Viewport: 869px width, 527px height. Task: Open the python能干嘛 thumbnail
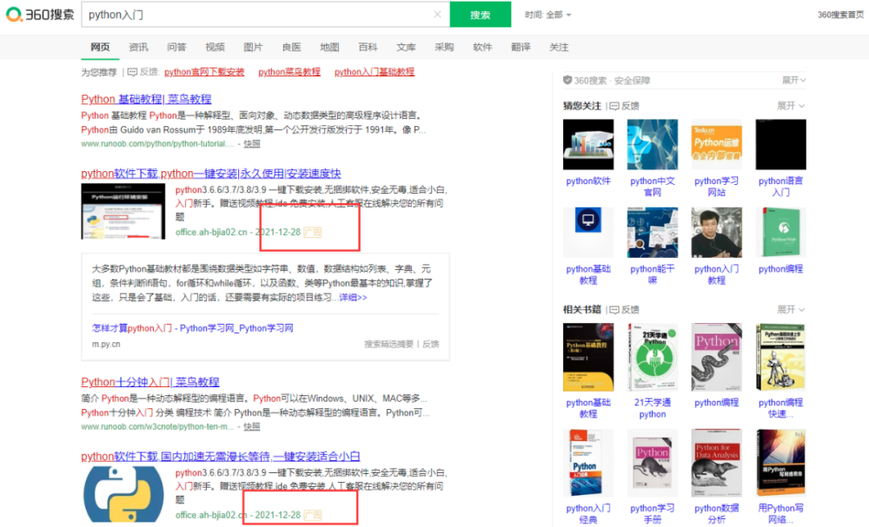click(x=653, y=233)
